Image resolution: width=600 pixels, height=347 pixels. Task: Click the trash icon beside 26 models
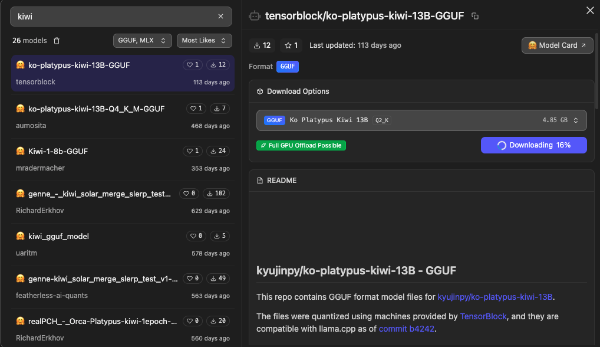pos(57,41)
